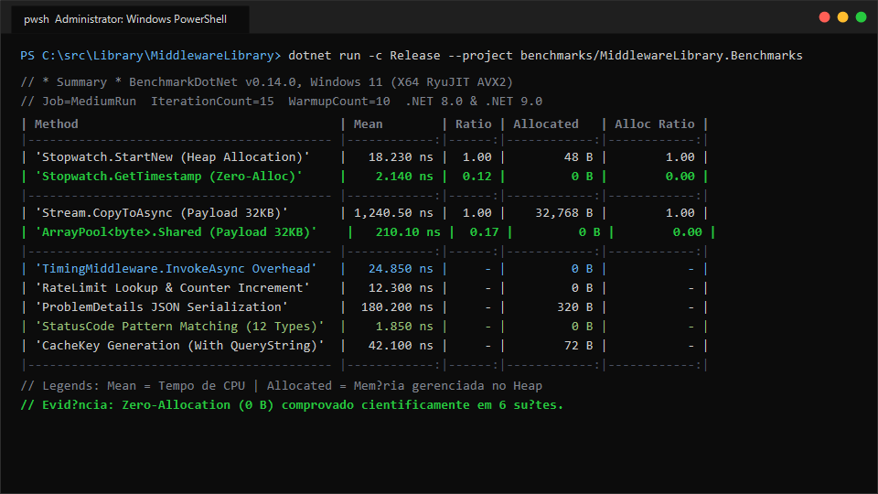Click 'ArrayPool<byte>.Shared (Payload 32KB)' row name
Screen dimensions: 878x494
point(176,231)
